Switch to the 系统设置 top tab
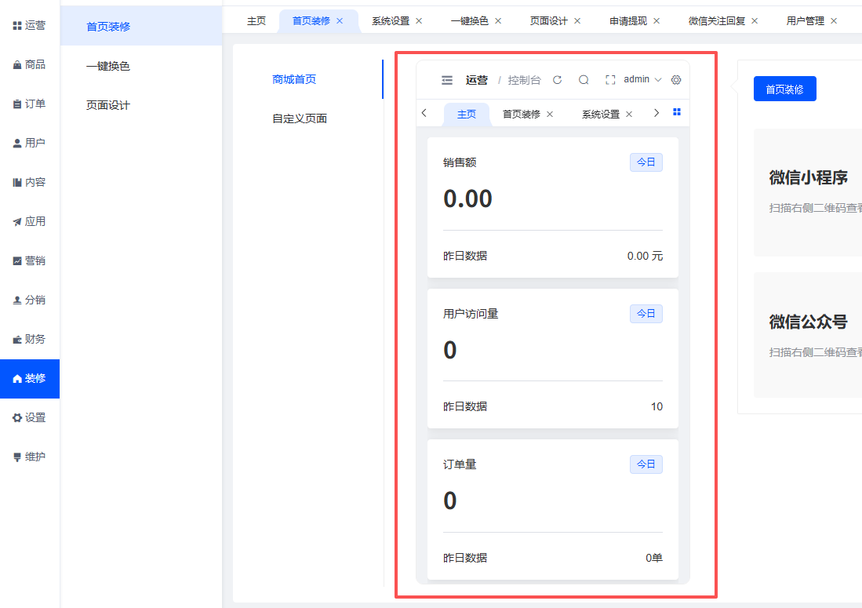Viewport: 862px width, 608px height. [391, 21]
